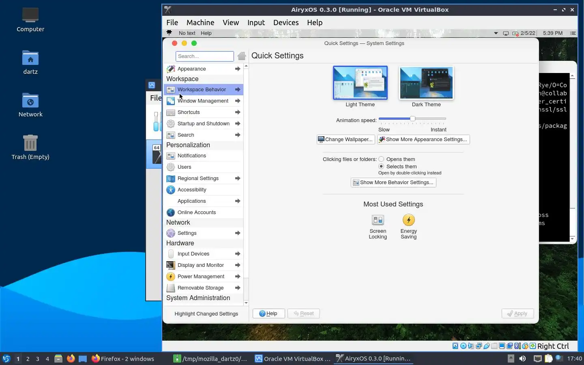
Task: Open Screen Locking from Most Used Settings
Action: [x=378, y=227]
